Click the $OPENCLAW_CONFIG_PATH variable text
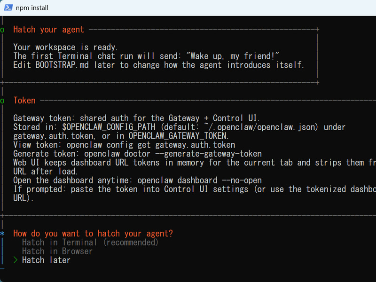 tap(109, 127)
